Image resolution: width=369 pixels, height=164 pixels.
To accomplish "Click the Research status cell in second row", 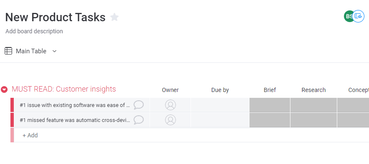I will (313, 120).
